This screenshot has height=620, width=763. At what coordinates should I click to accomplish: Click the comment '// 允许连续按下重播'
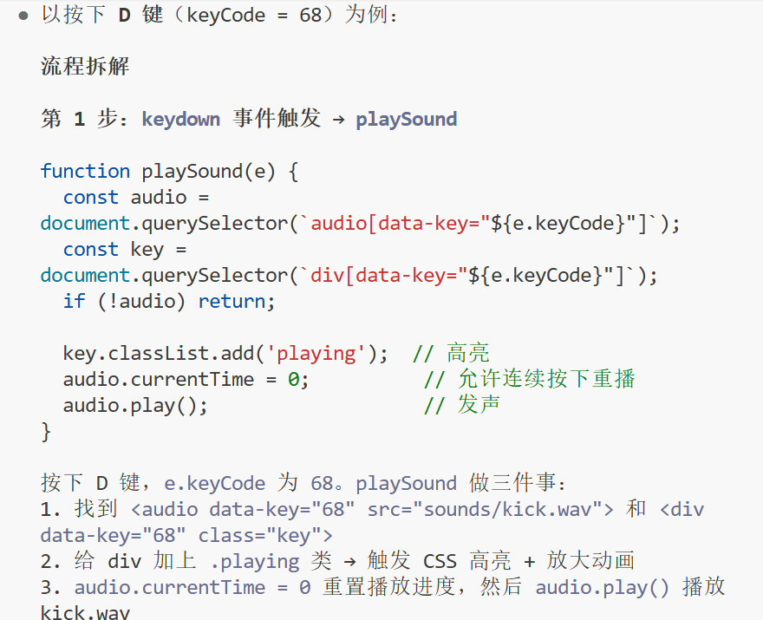(x=530, y=379)
